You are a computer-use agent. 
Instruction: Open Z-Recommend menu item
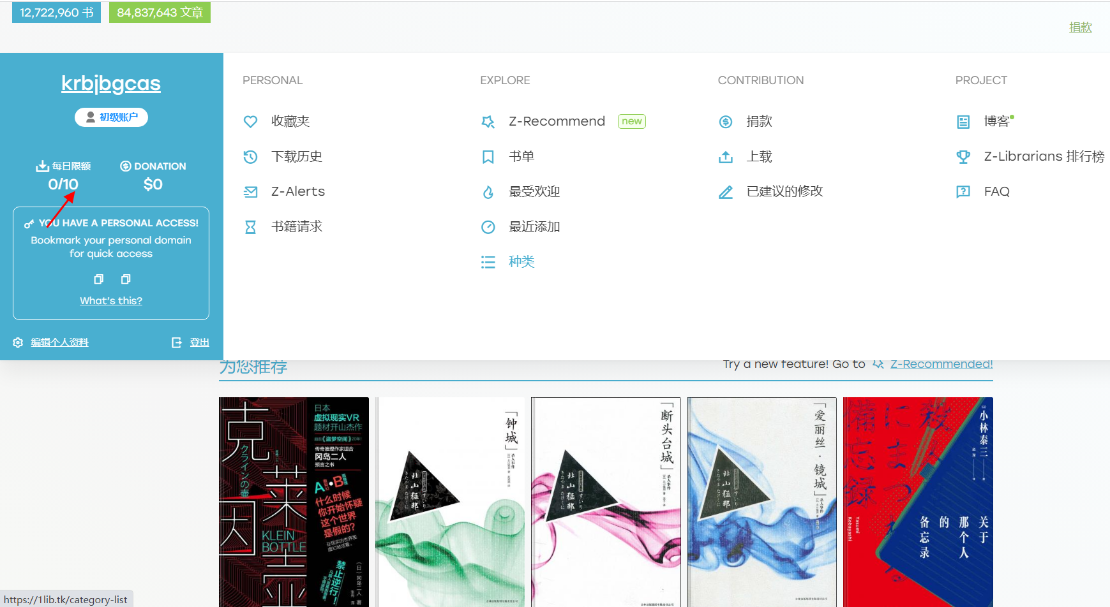pos(557,121)
